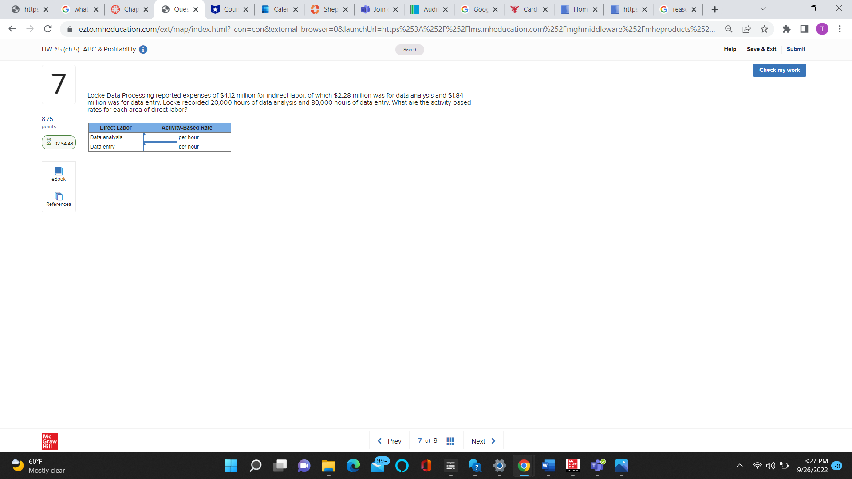Open the browser extensions puzzle icon
This screenshot has width=852, height=479.
click(786, 29)
